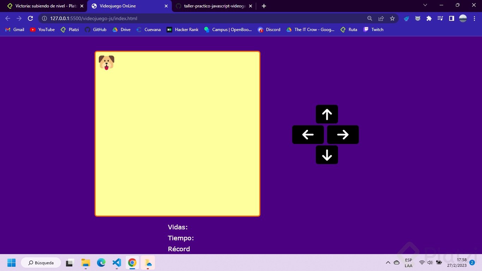Open the Wi-Fi network tray icon
Image resolution: width=482 pixels, height=271 pixels.
(422, 263)
